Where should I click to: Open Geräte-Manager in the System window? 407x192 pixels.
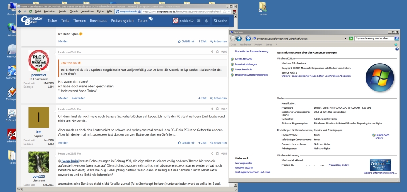tap(244, 59)
